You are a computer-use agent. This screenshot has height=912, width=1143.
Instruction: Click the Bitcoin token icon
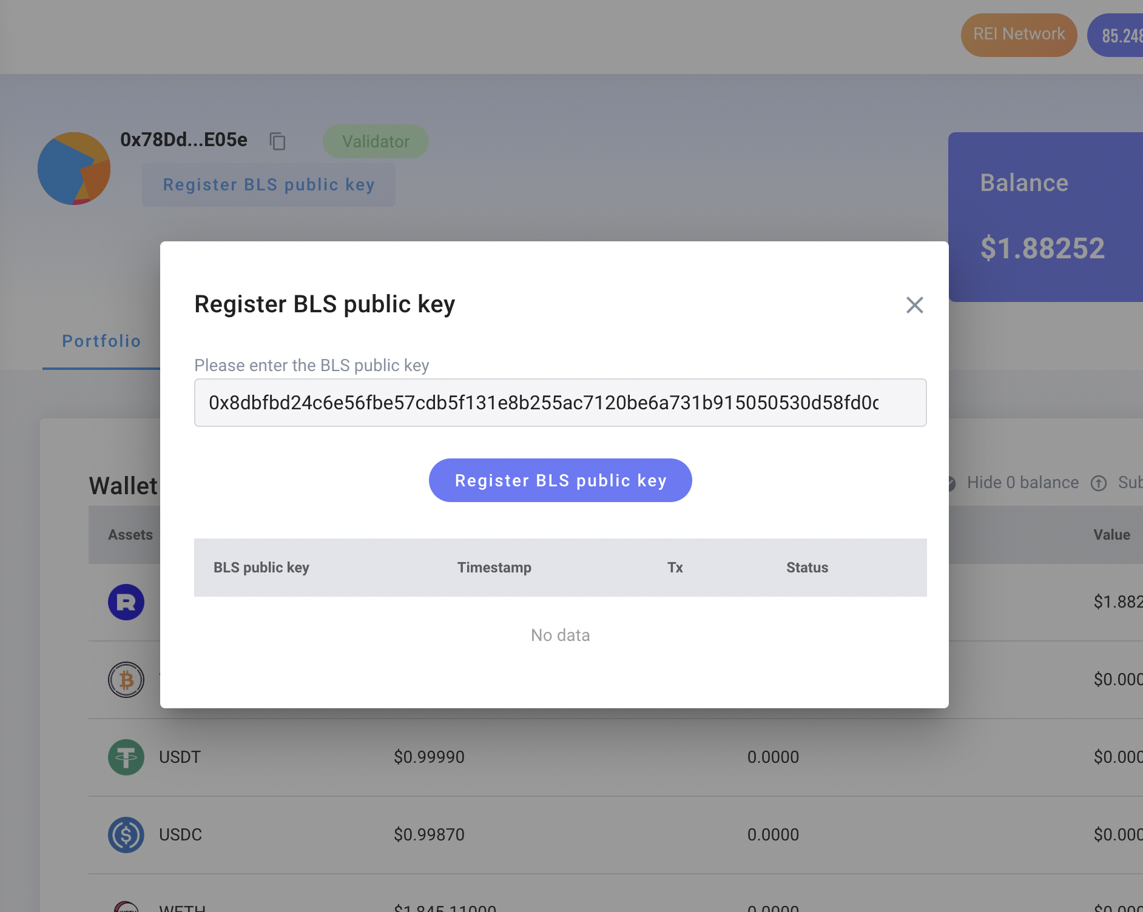point(126,679)
